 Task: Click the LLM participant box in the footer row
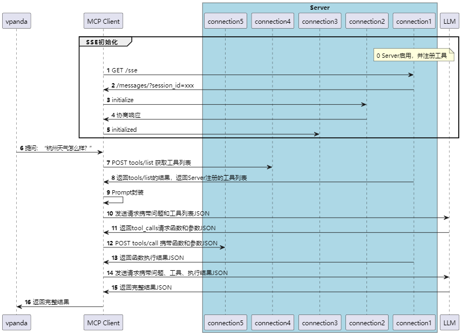[x=449, y=323]
